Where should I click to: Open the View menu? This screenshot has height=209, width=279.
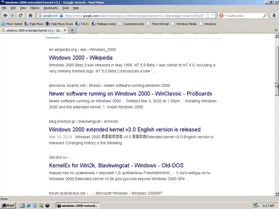tap(23, 8)
